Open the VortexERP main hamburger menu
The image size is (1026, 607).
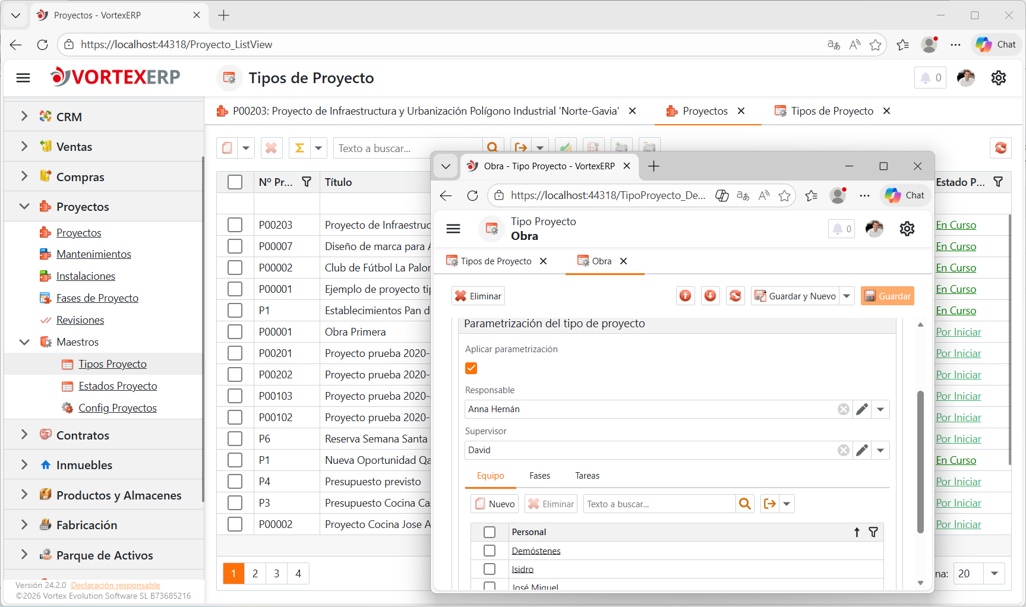pos(23,78)
